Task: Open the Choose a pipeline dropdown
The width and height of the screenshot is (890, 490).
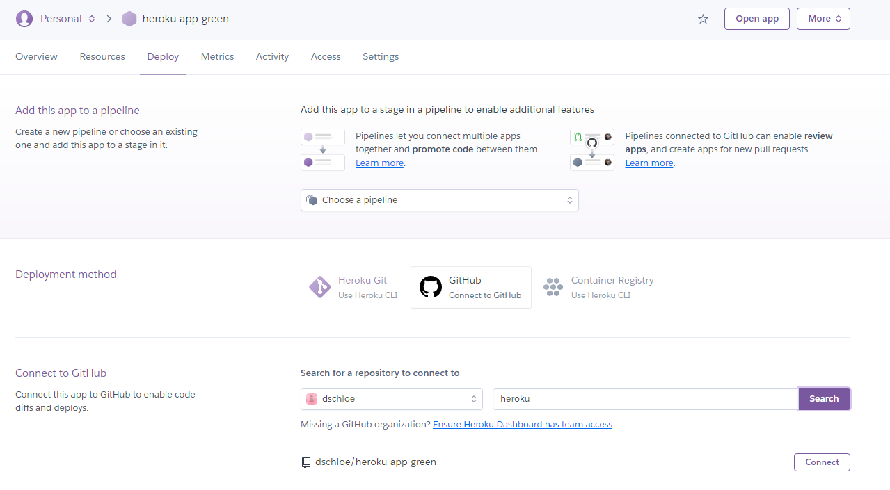Action: (438, 200)
